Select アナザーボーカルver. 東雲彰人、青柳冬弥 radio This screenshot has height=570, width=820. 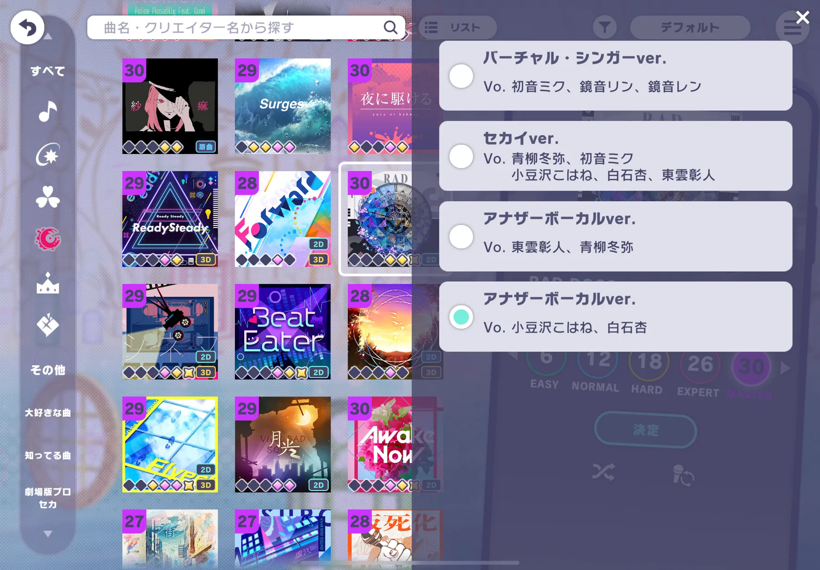pos(461,236)
